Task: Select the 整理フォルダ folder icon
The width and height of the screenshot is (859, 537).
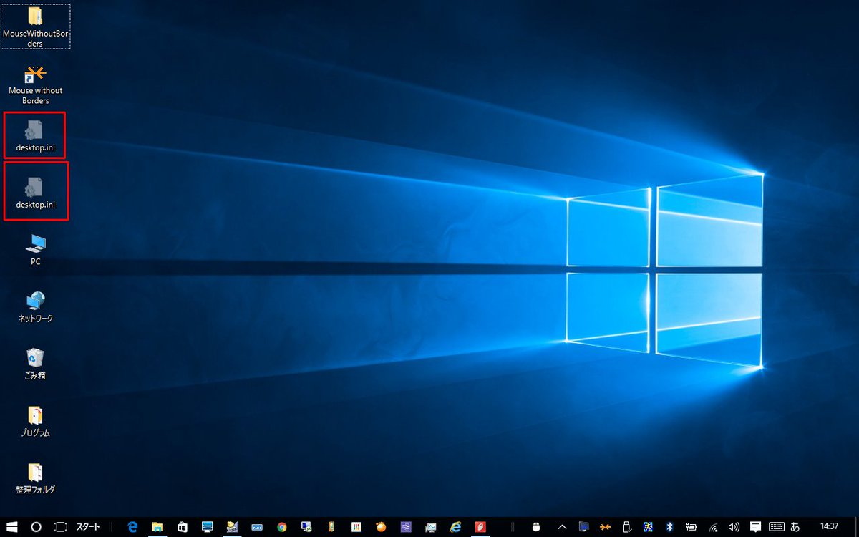Action: pyautogui.click(x=35, y=478)
